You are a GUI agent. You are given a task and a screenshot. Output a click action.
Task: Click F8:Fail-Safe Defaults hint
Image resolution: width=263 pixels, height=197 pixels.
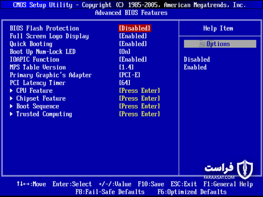(x=110, y=192)
